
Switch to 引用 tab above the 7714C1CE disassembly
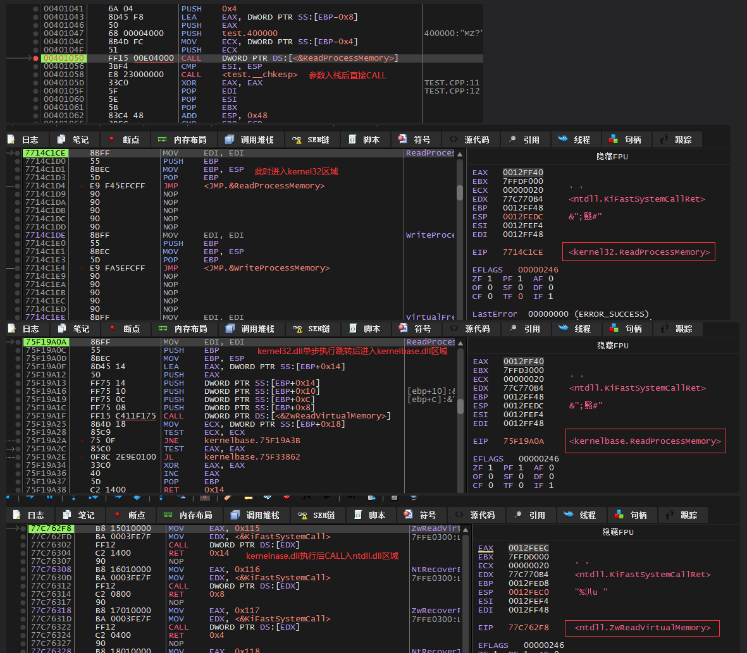(x=526, y=140)
